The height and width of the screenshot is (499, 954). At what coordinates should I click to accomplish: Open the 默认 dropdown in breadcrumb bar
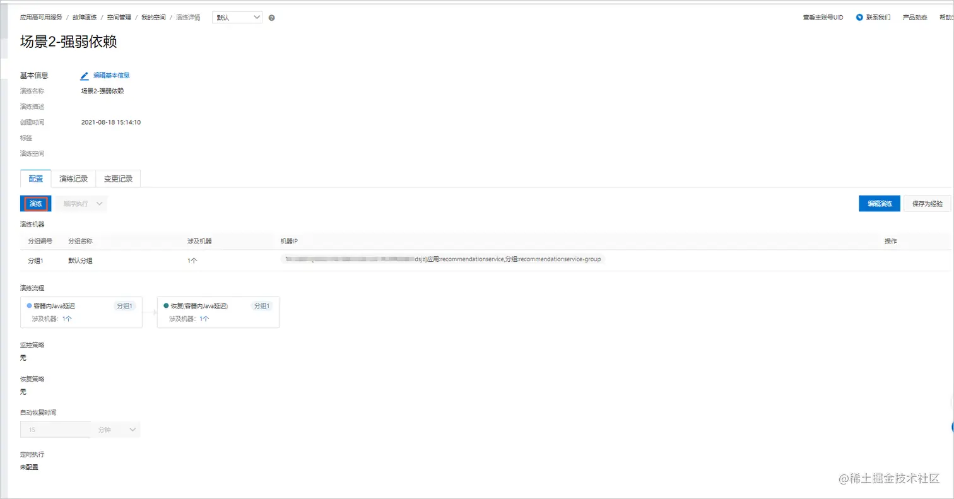pos(237,18)
